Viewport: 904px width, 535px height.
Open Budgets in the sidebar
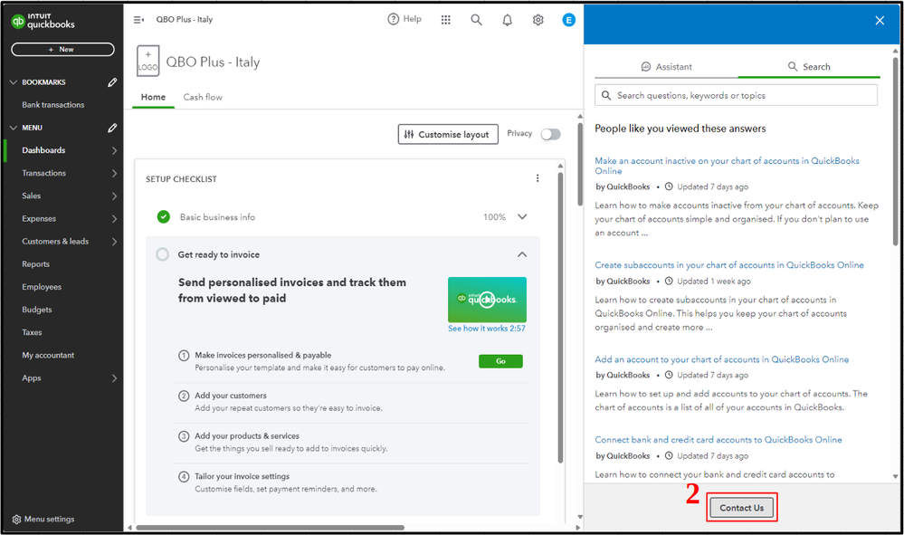click(37, 310)
